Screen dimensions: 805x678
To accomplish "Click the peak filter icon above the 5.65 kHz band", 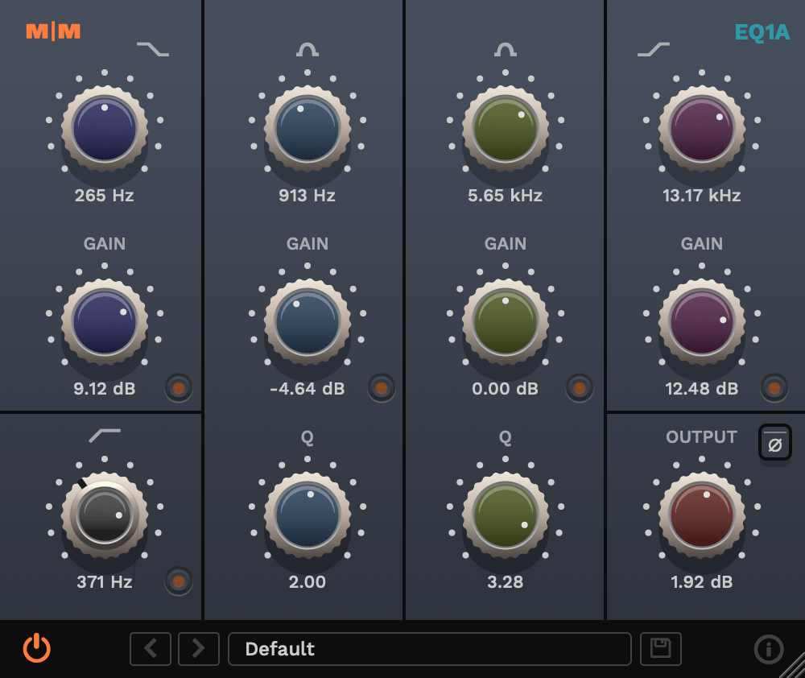I will [505, 48].
